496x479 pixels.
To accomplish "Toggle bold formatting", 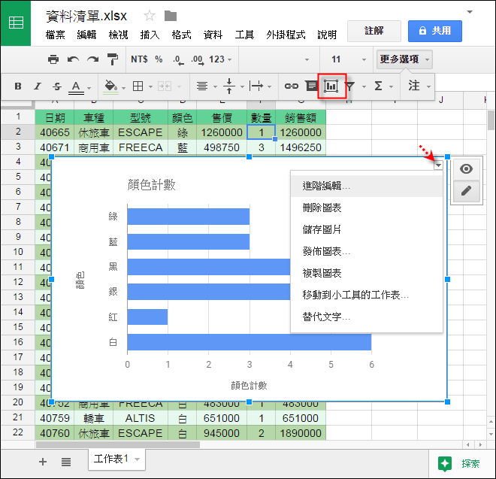I will pos(18,86).
